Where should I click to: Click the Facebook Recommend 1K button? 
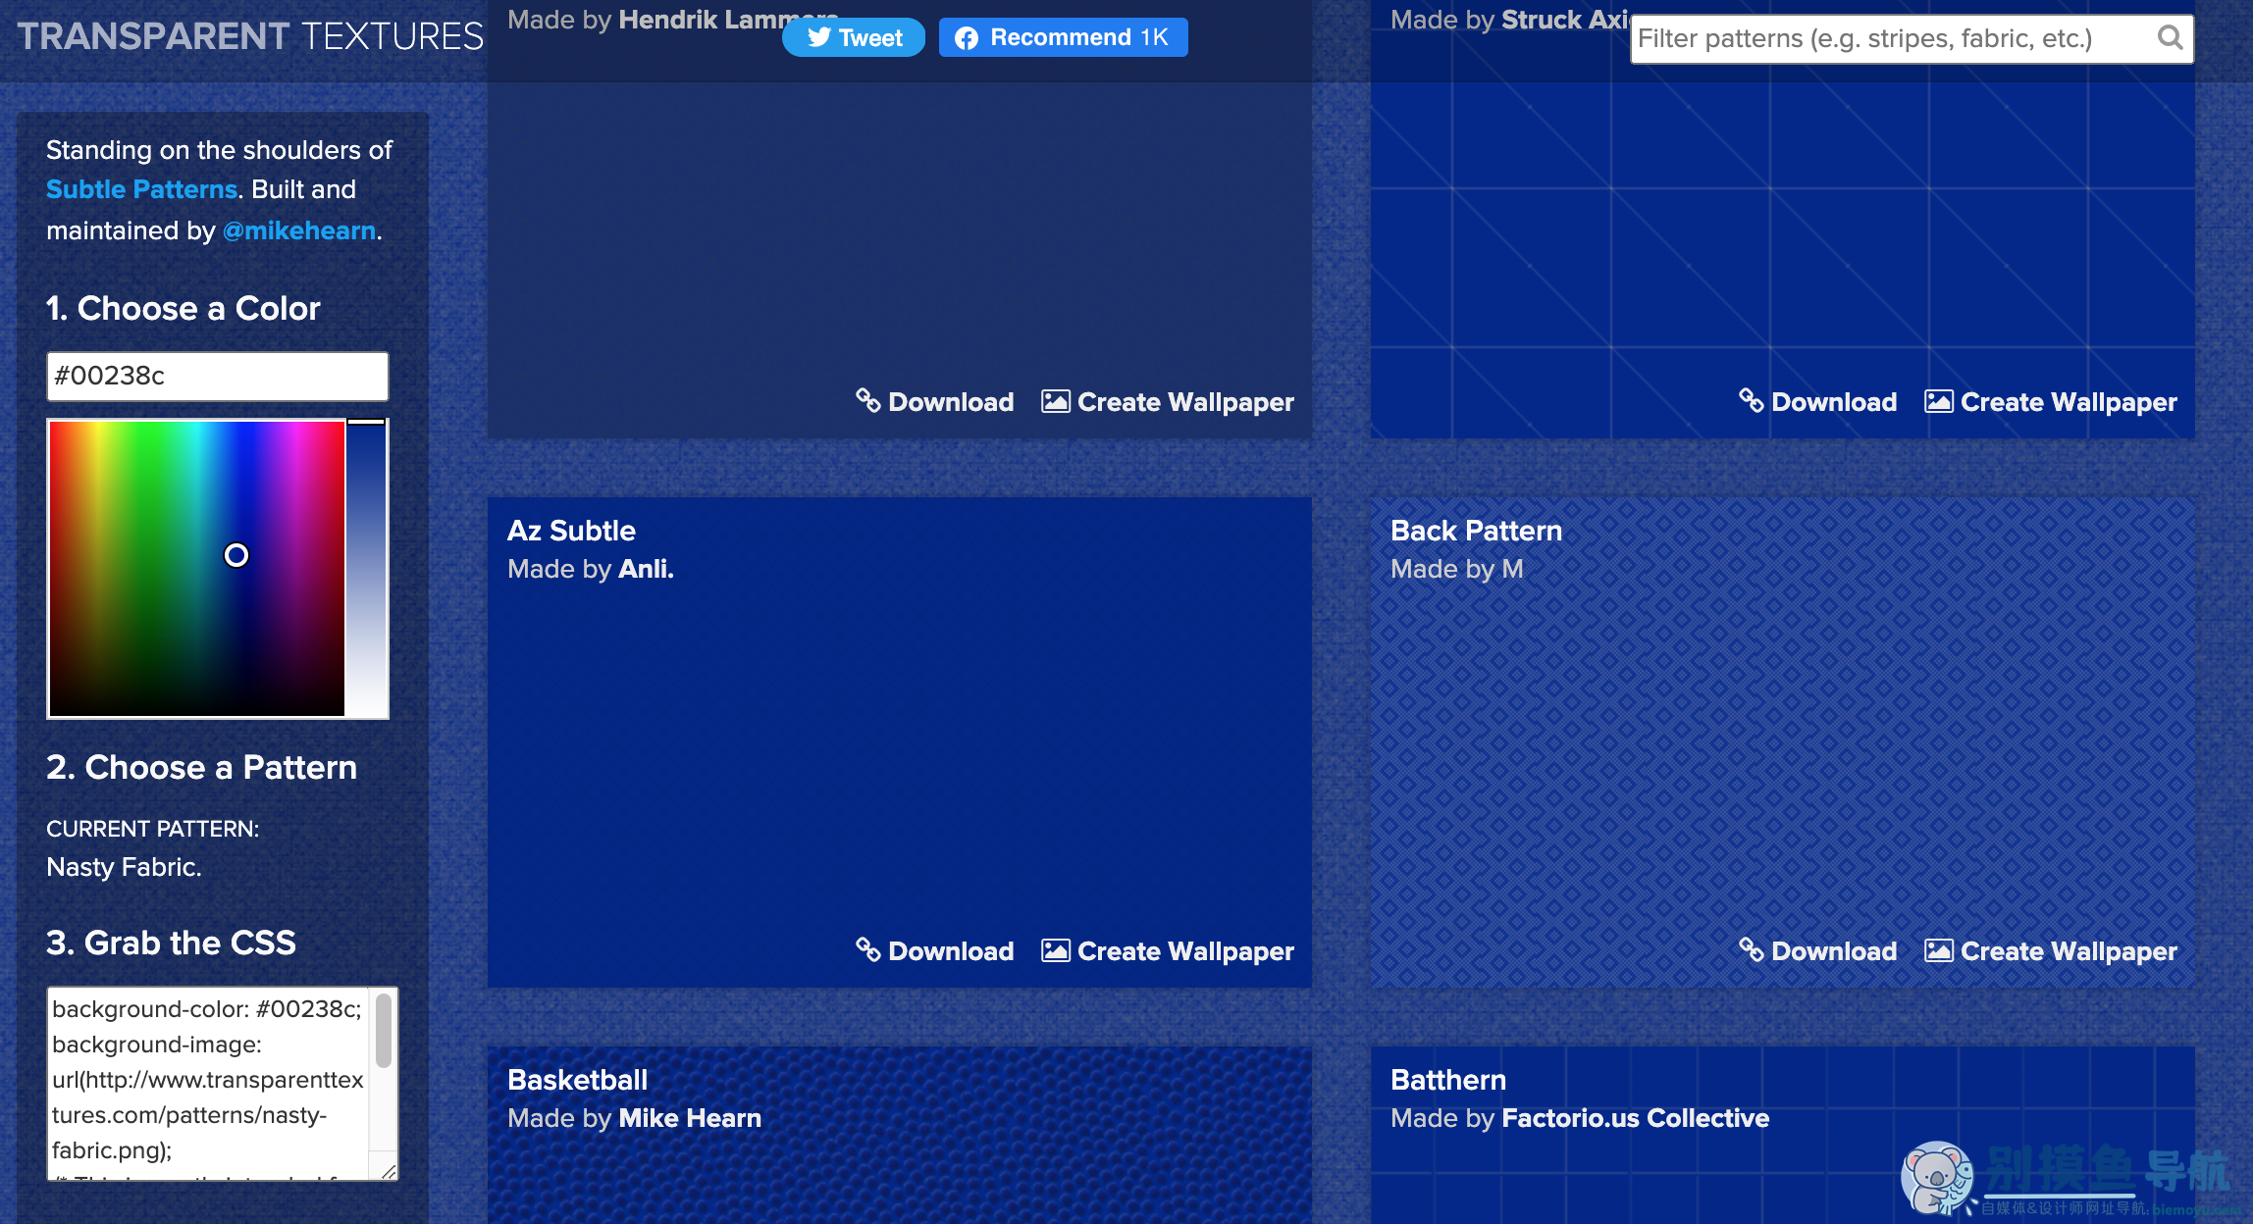pos(1063,37)
